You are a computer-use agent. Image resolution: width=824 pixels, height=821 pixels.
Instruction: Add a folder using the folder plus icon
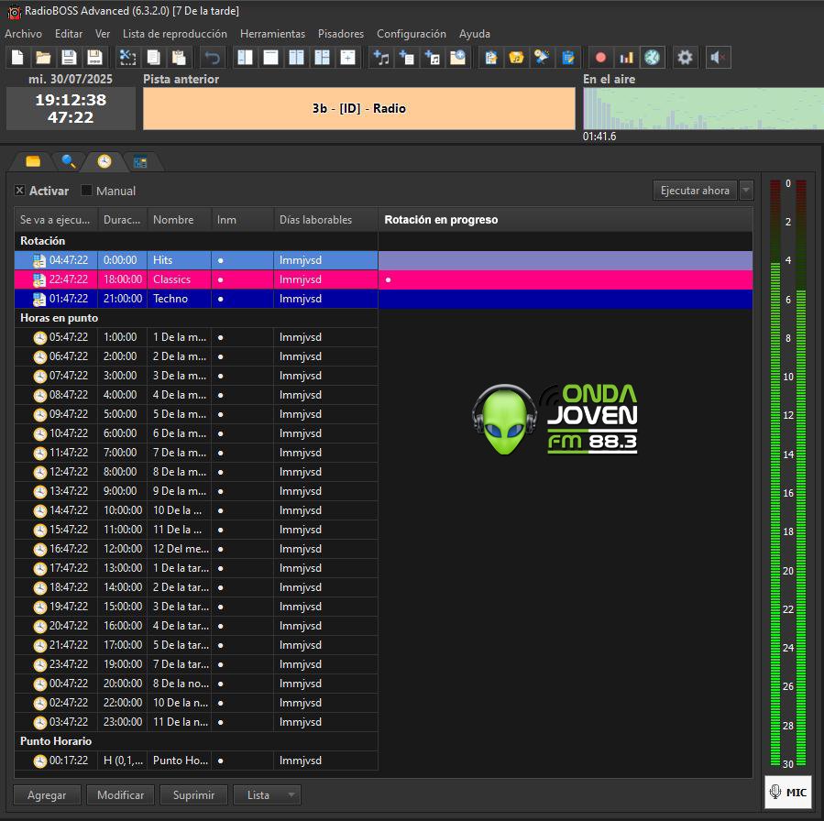click(x=458, y=57)
